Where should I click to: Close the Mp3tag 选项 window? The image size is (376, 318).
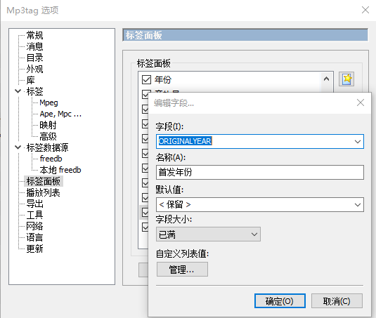click(365, 10)
